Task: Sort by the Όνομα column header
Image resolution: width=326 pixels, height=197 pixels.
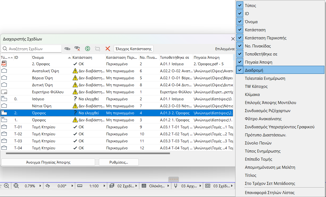Action: (51, 57)
